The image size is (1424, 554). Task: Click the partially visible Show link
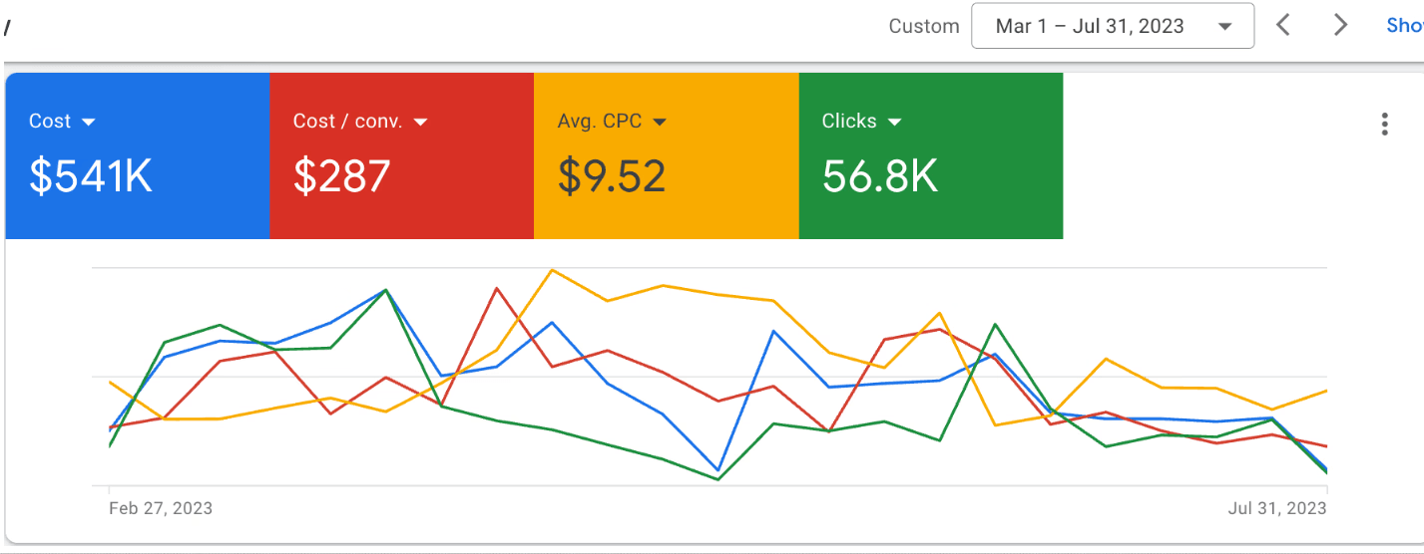click(x=1404, y=26)
